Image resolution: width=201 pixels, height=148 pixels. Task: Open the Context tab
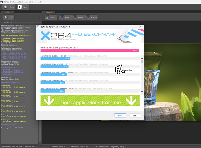tap(49, 12)
